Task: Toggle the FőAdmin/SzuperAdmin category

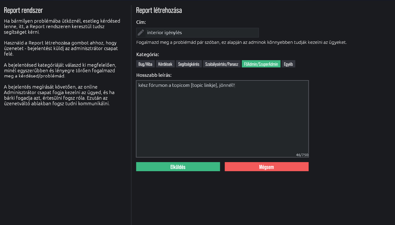Action: point(261,64)
